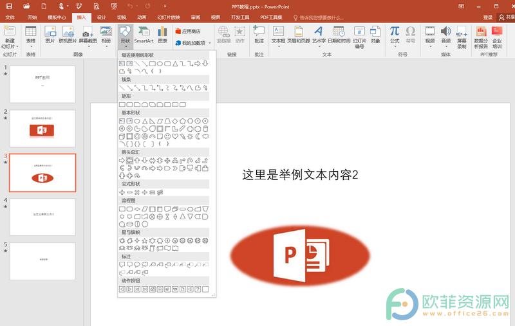The height and width of the screenshot is (326, 515).
Task: Pick the left arrow shape in block arrows
Action: pos(129,160)
